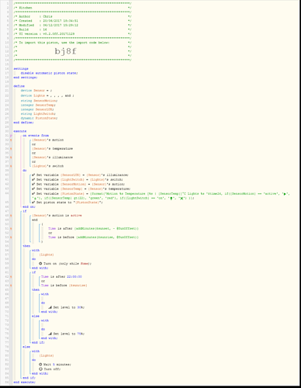The width and height of the screenshot is (301, 388).
Task: Select the 'device Sensor' variable definition
Action: point(36,91)
